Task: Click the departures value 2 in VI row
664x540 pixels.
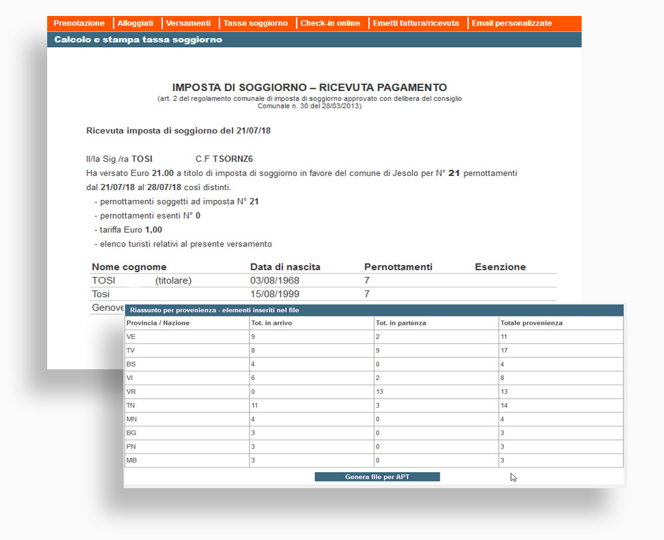Action: 378,378
